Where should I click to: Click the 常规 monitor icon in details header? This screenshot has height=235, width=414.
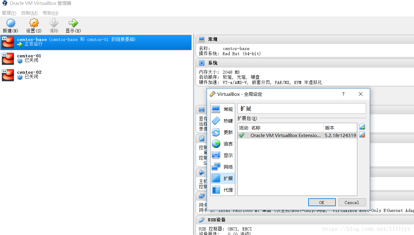click(202, 39)
